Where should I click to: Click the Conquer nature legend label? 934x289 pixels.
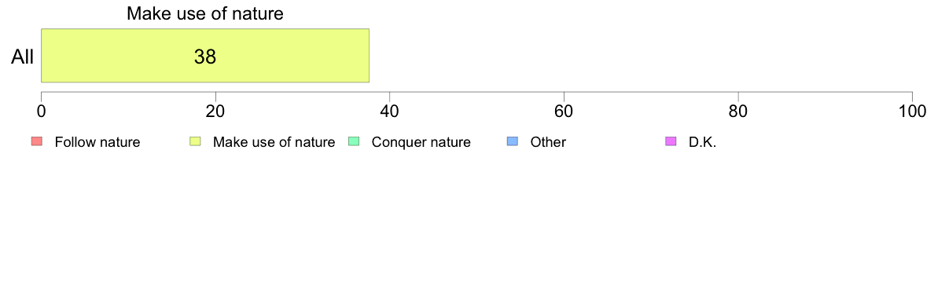pos(421,142)
